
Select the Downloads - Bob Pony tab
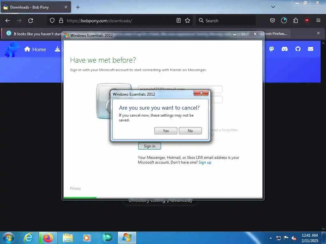tap(36, 7)
